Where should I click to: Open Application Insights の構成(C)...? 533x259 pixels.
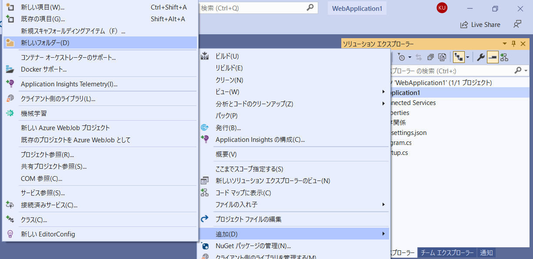coord(294,139)
